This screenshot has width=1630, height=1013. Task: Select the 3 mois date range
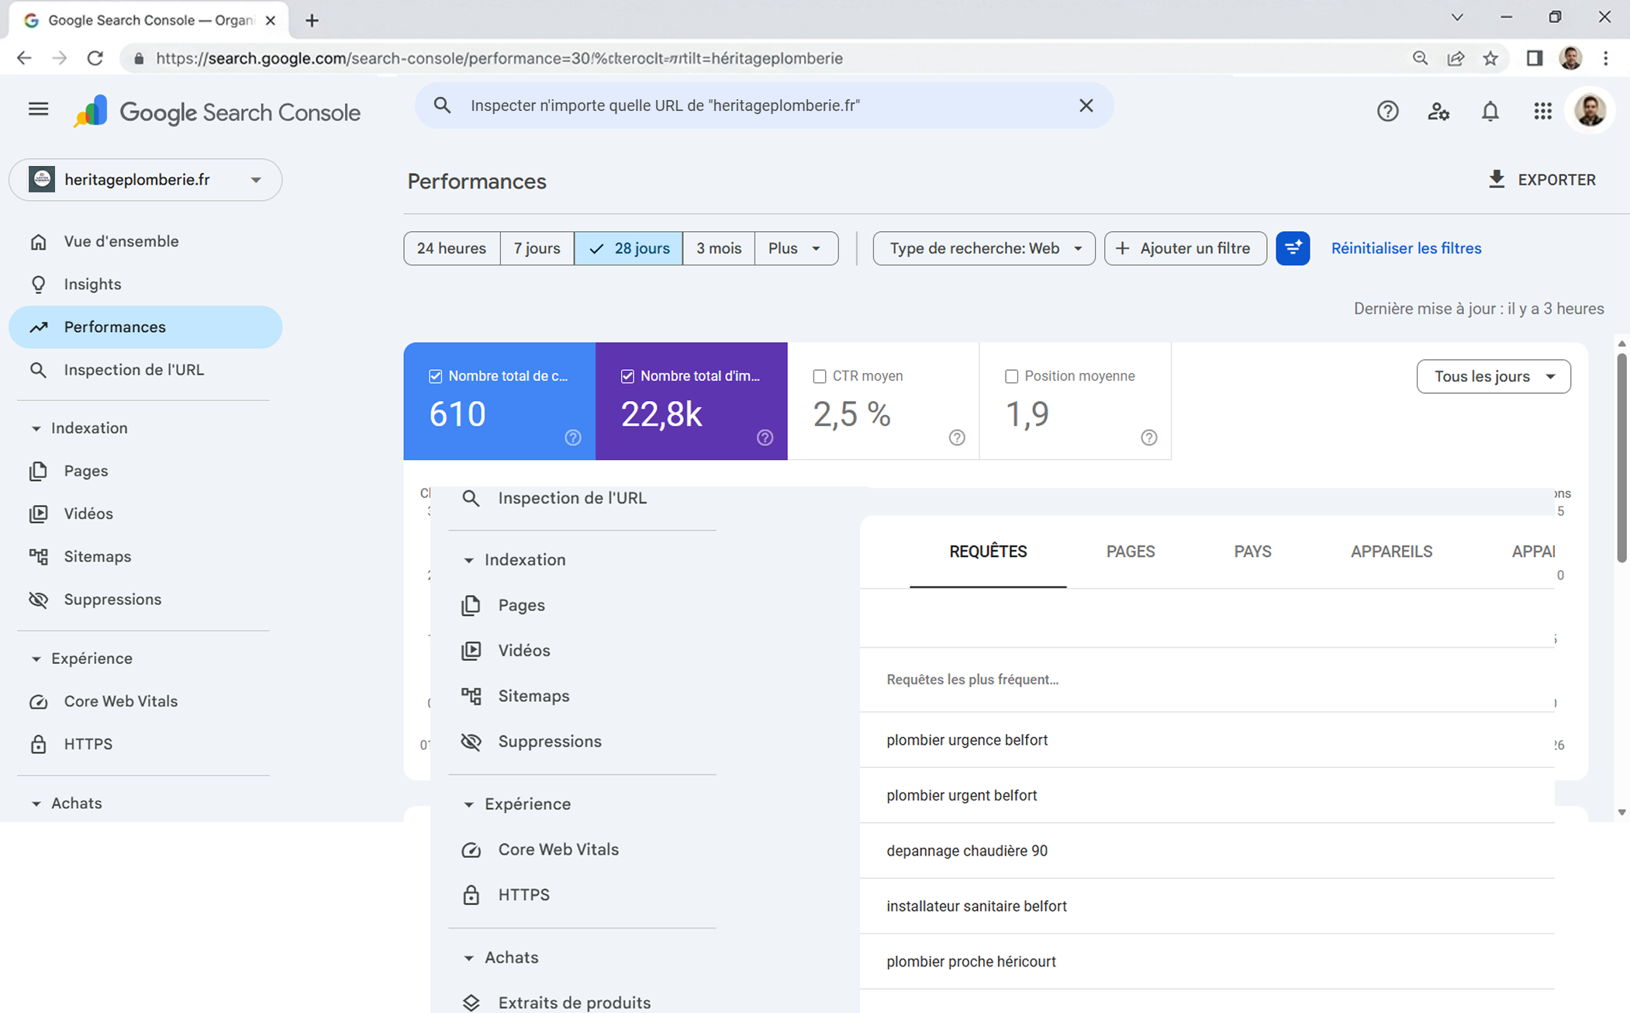pyautogui.click(x=718, y=248)
